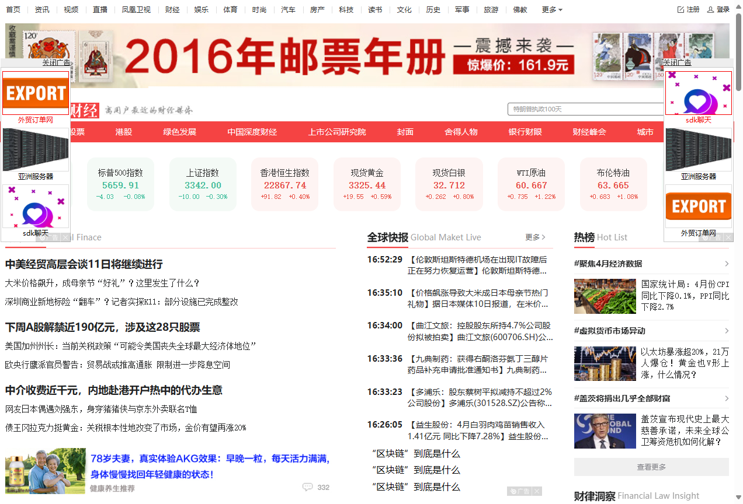Expand the #盖茨将捐出几乎全部财富 topic chevron

727,398
